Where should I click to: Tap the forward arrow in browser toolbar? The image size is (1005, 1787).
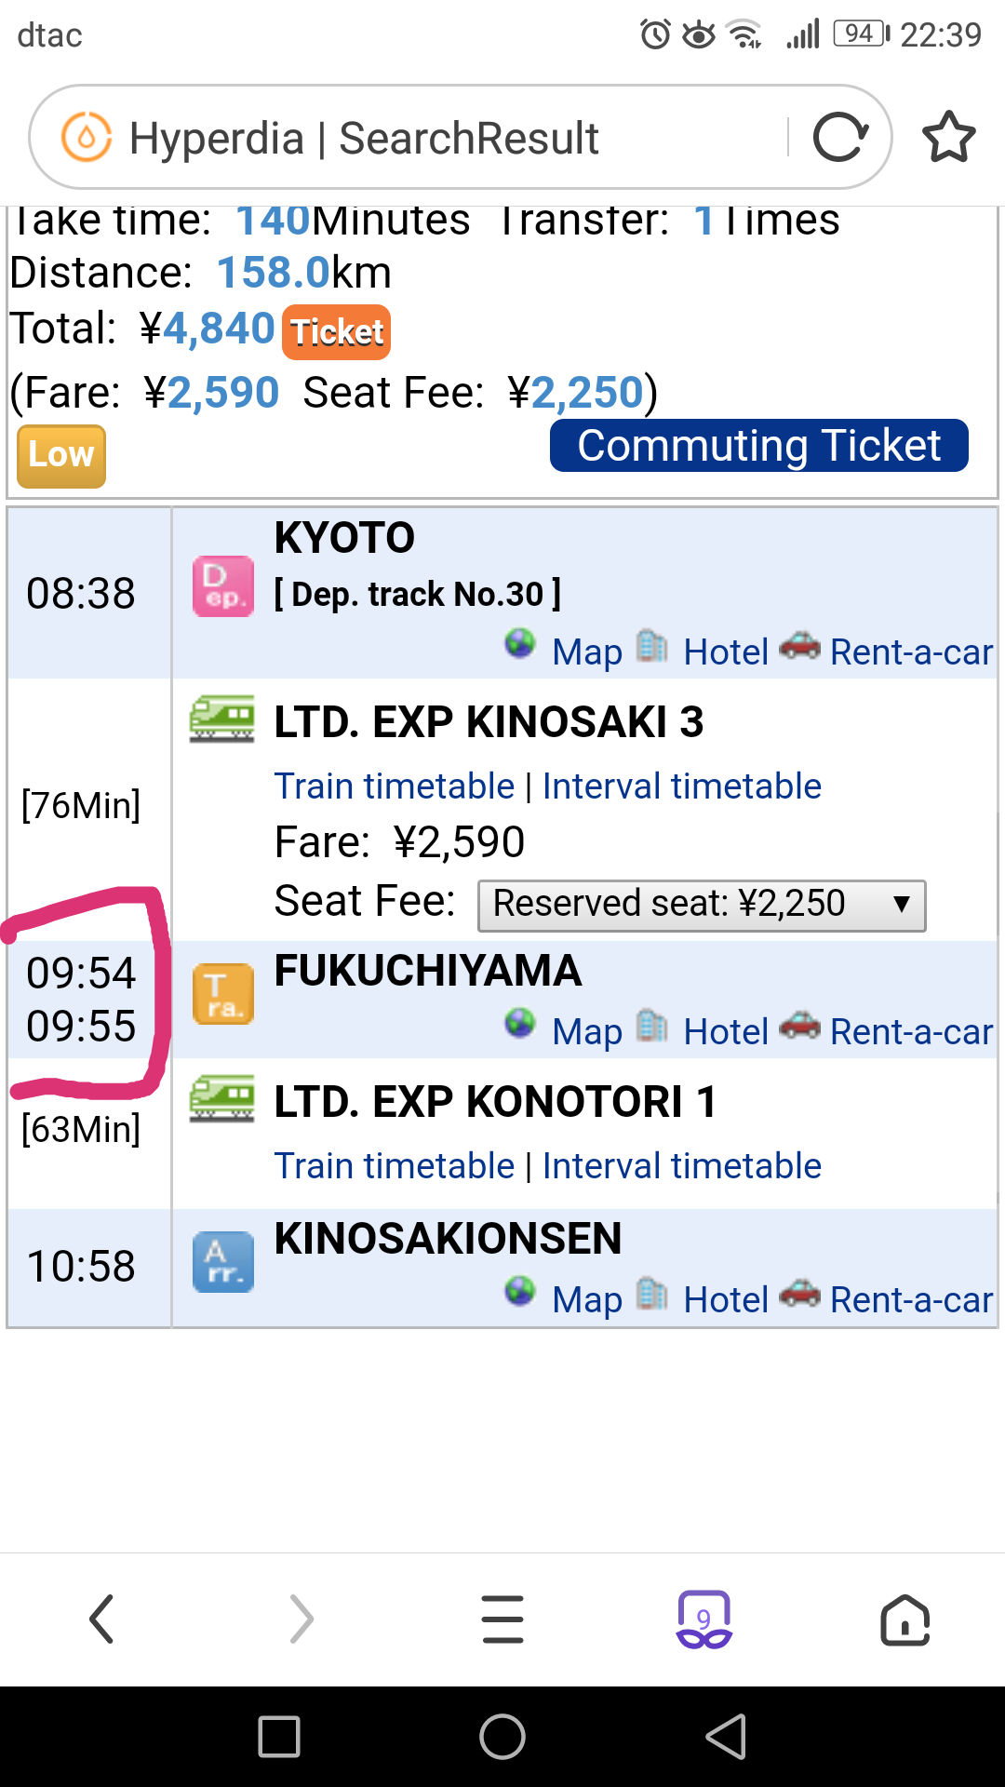click(x=301, y=1619)
